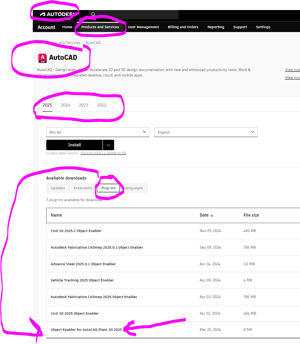The height and width of the screenshot is (344, 300).
Task: Open the Support menu
Action: coord(240,27)
